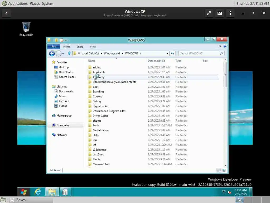This screenshot has height=203, width=270.
Task: Open the View ribbon tab
Action: pyautogui.click(x=93, y=47)
